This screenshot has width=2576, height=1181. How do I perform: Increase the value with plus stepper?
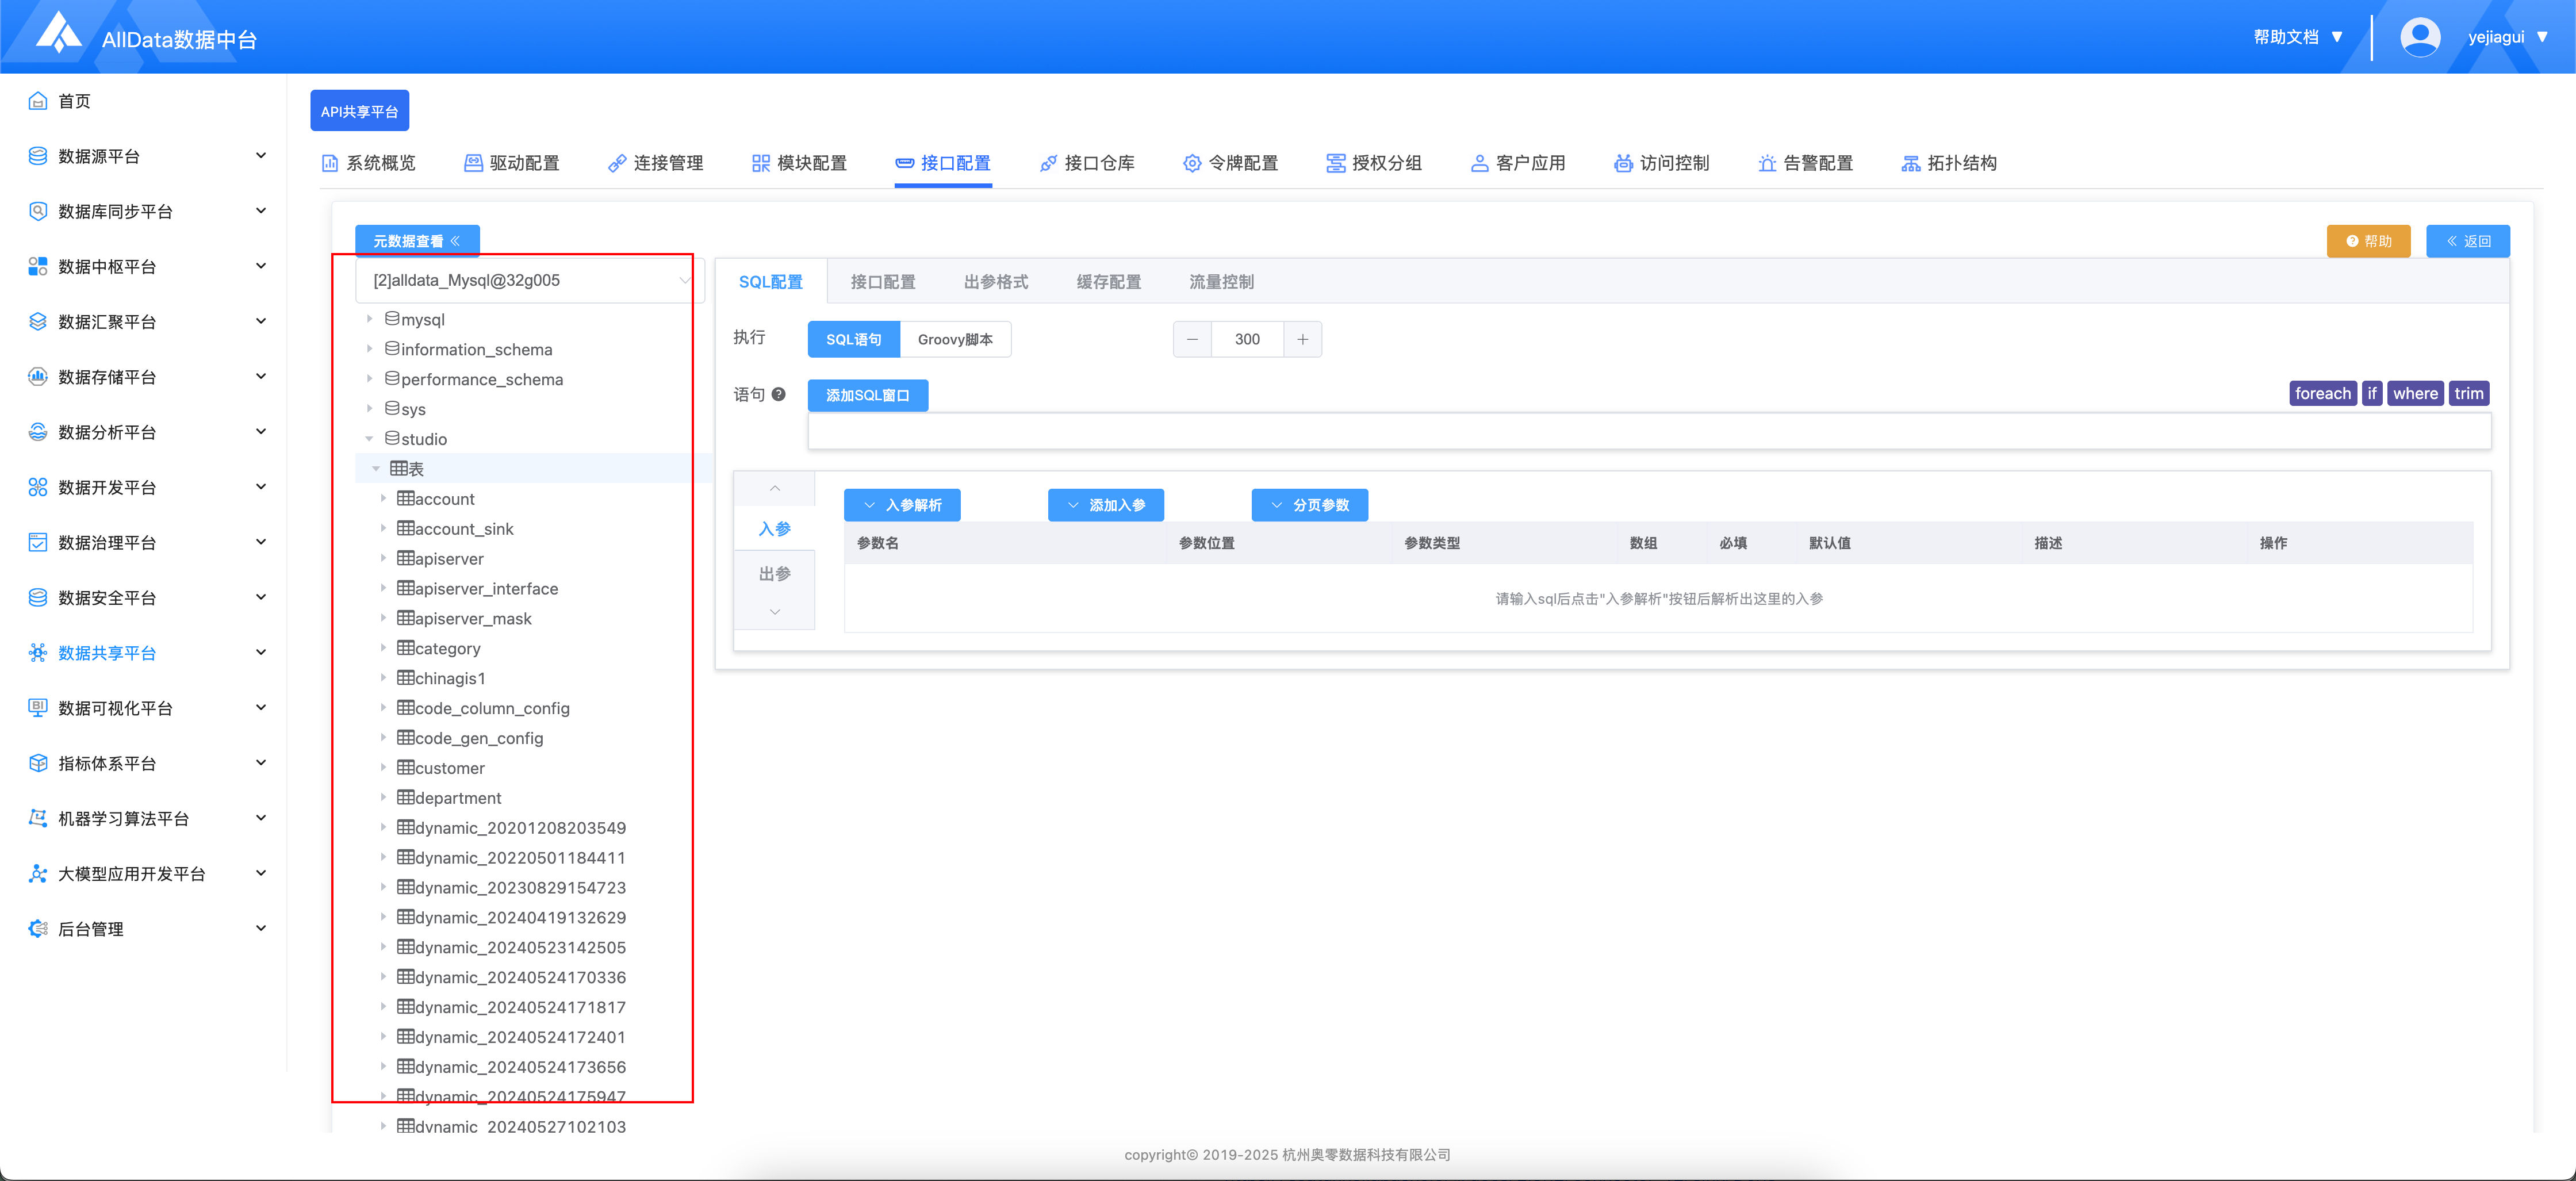pos(1302,339)
